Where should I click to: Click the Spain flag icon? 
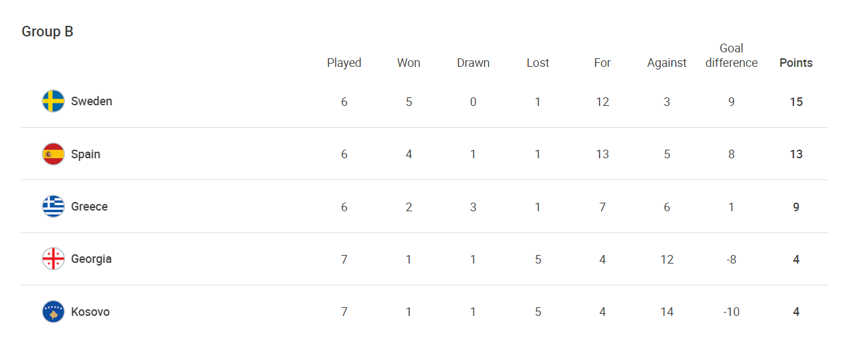click(x=53, y=154)
